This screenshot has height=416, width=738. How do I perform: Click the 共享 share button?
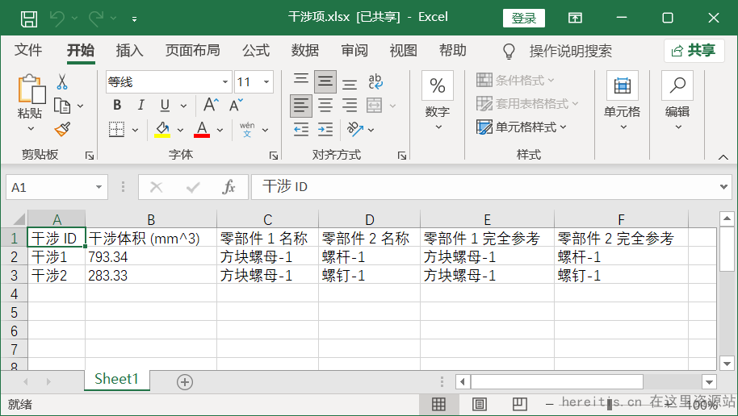point(694,50)
